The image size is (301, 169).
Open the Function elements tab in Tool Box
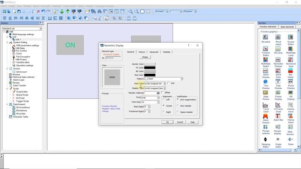268,27
